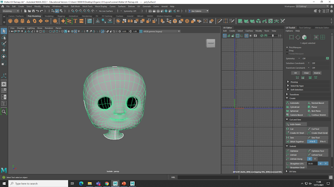Collapse the Unfold section

287,146
